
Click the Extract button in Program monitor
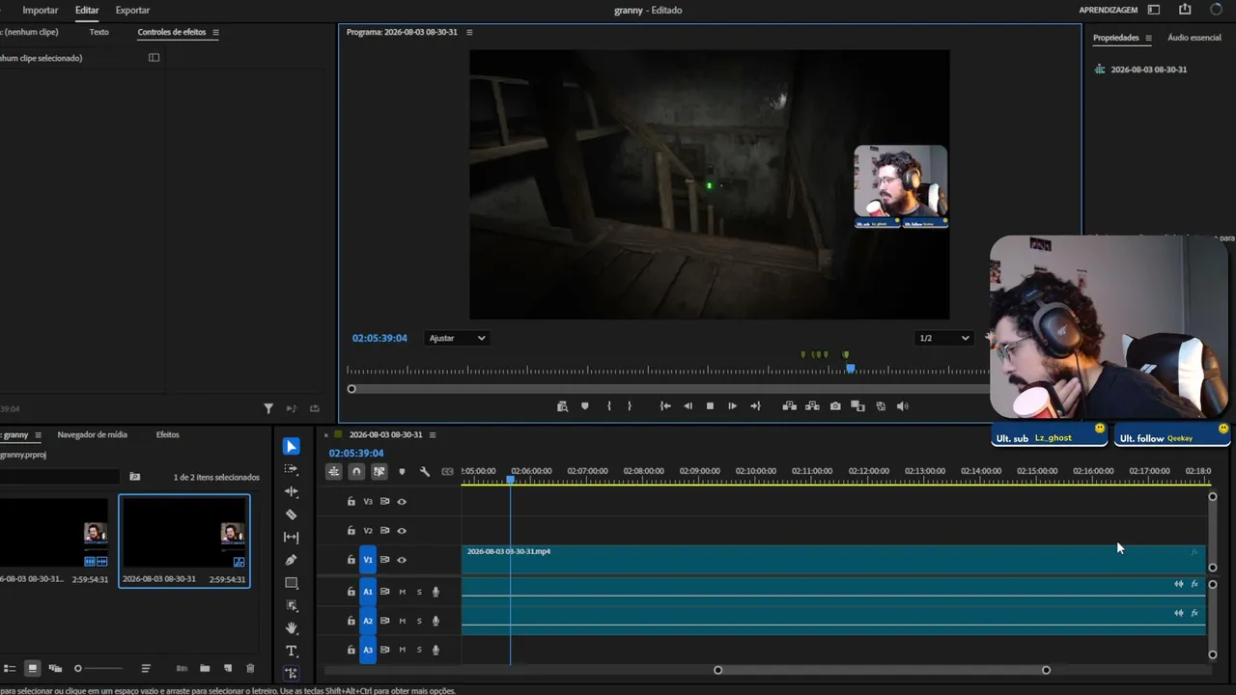coord(812,406)
